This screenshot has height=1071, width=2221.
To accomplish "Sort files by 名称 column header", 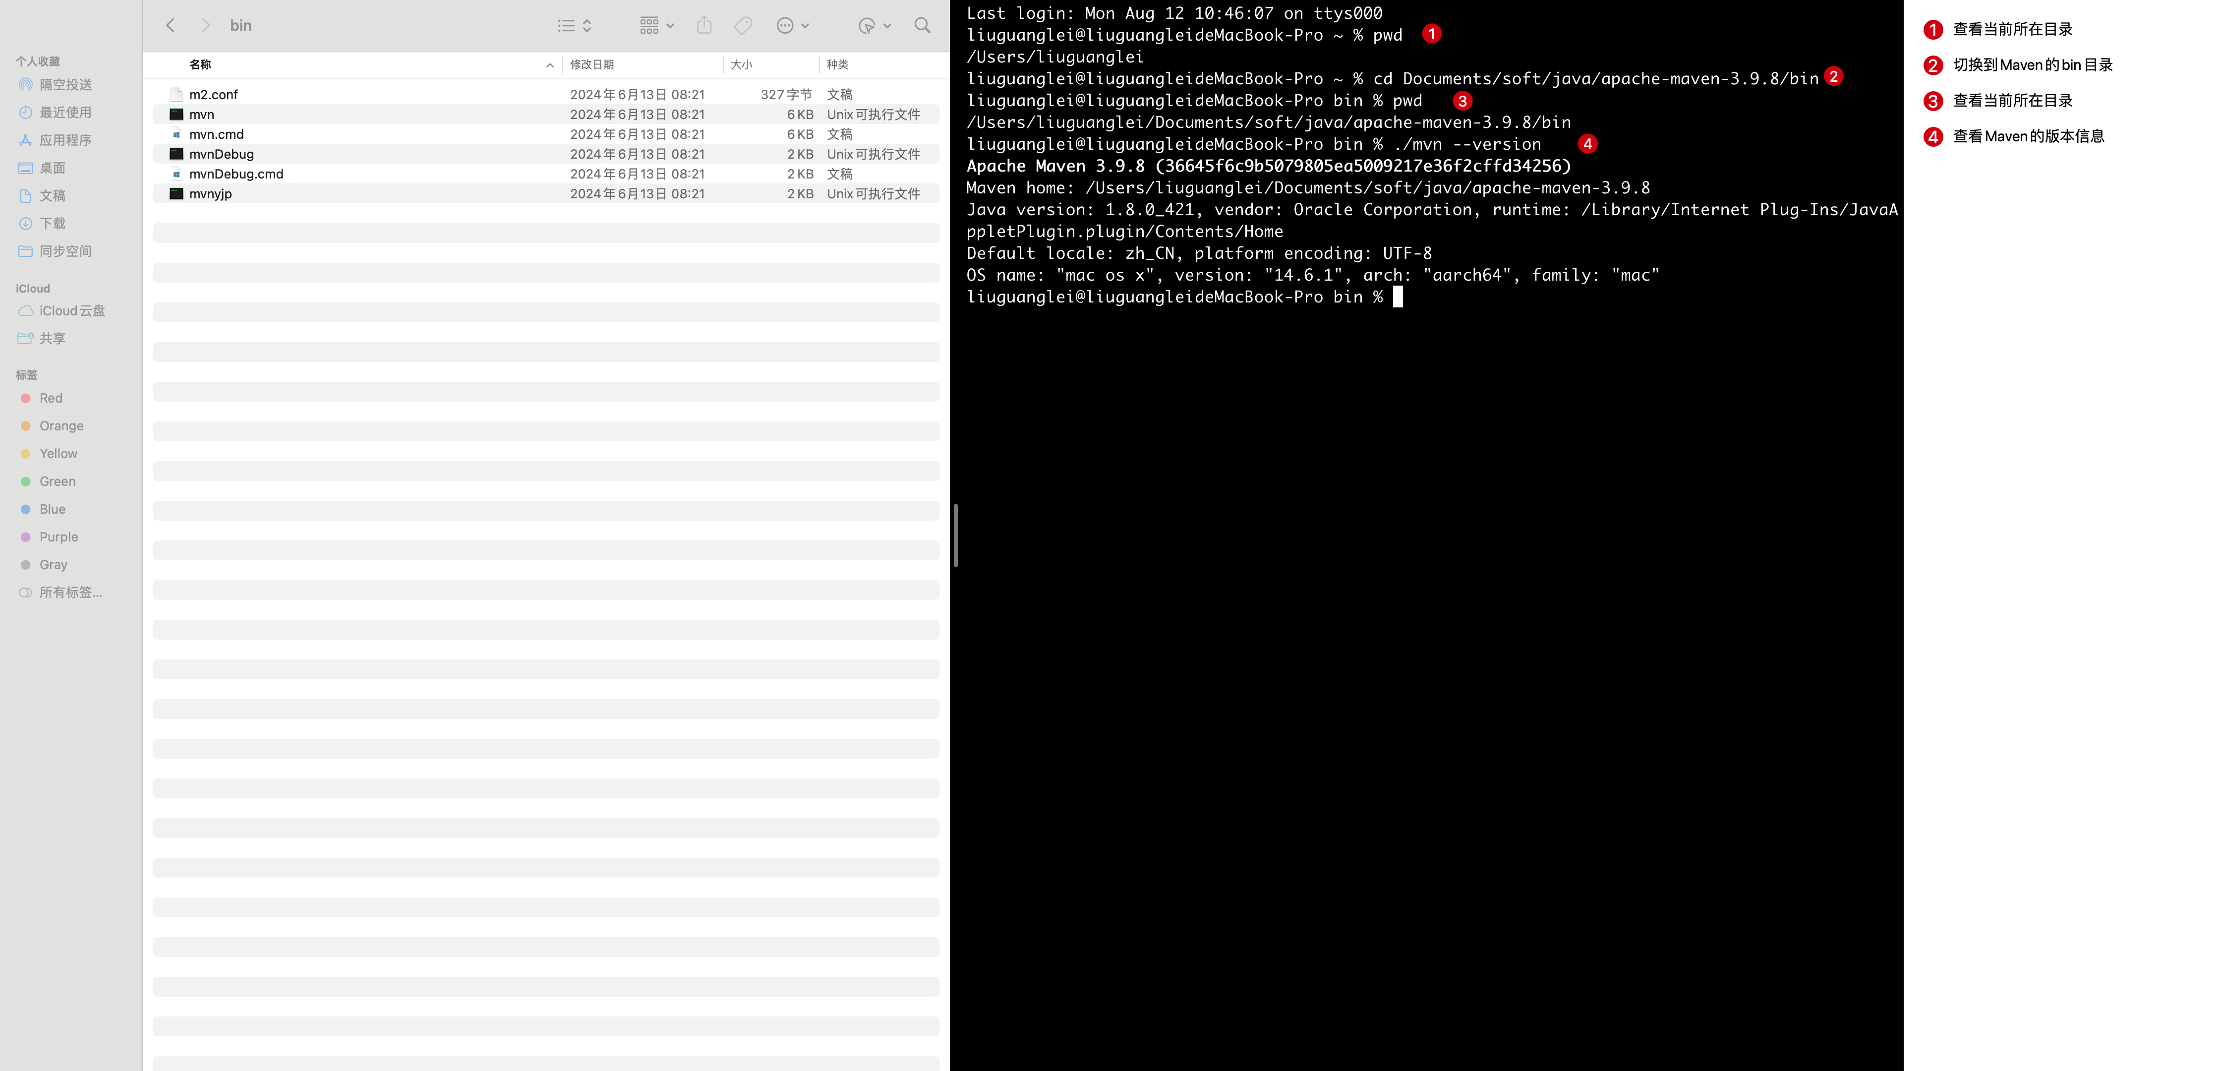I will click(200, 64).
